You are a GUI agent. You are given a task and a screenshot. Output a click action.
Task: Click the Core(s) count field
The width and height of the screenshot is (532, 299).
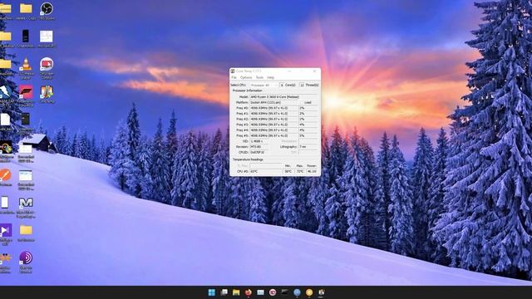coord(282,85)
